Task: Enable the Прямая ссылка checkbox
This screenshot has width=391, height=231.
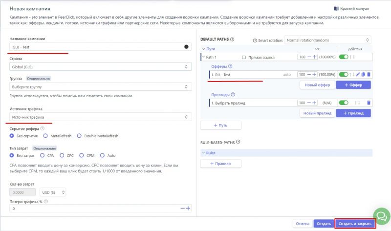Action: (244, 58)
